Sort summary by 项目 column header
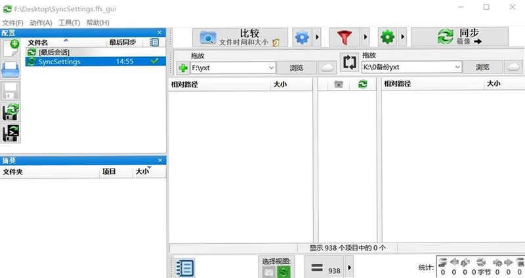 (116, 172)
